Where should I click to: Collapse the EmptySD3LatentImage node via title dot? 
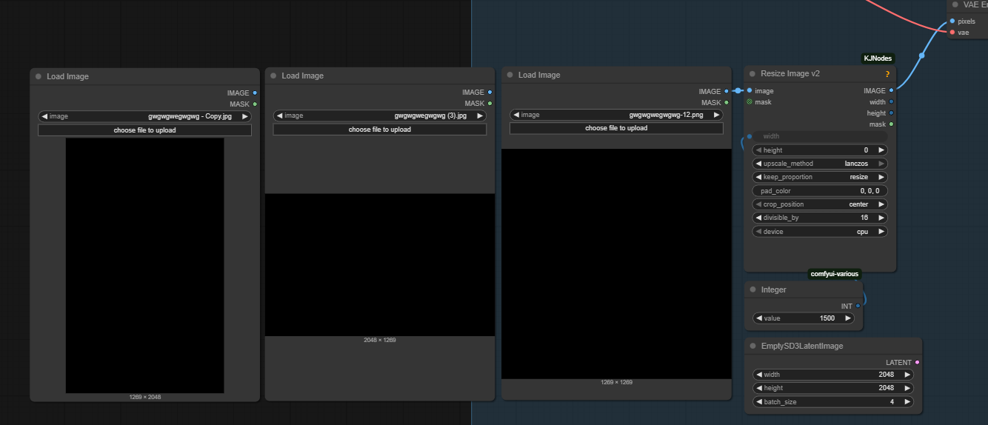click(752, 346)
